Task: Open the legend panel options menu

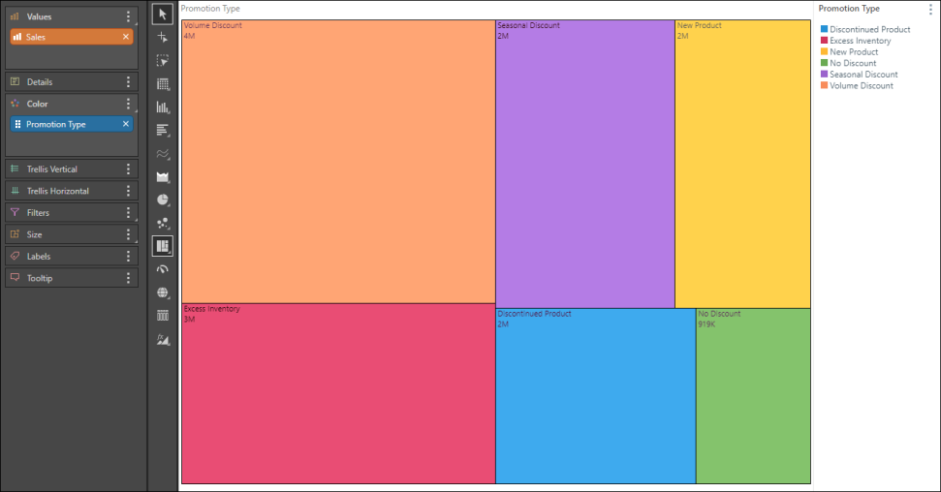Action: 929,9
